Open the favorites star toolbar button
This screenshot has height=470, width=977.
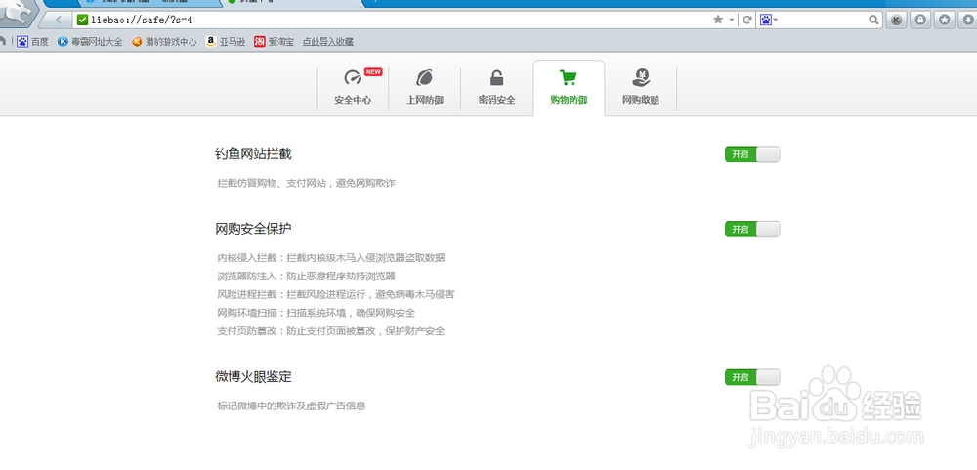click(x=945, y=21)
